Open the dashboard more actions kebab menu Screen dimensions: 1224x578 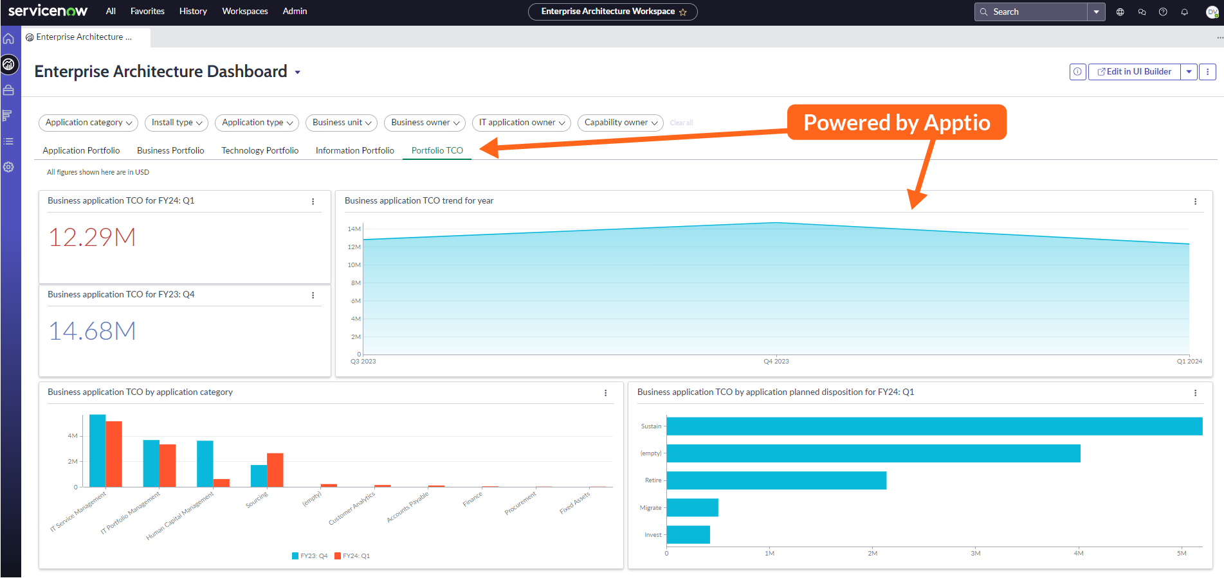coord(1208,72)
